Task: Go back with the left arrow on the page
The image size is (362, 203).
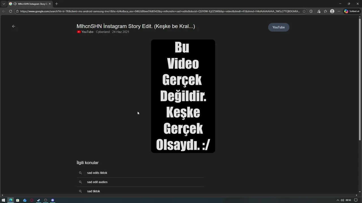Action: 14,26
